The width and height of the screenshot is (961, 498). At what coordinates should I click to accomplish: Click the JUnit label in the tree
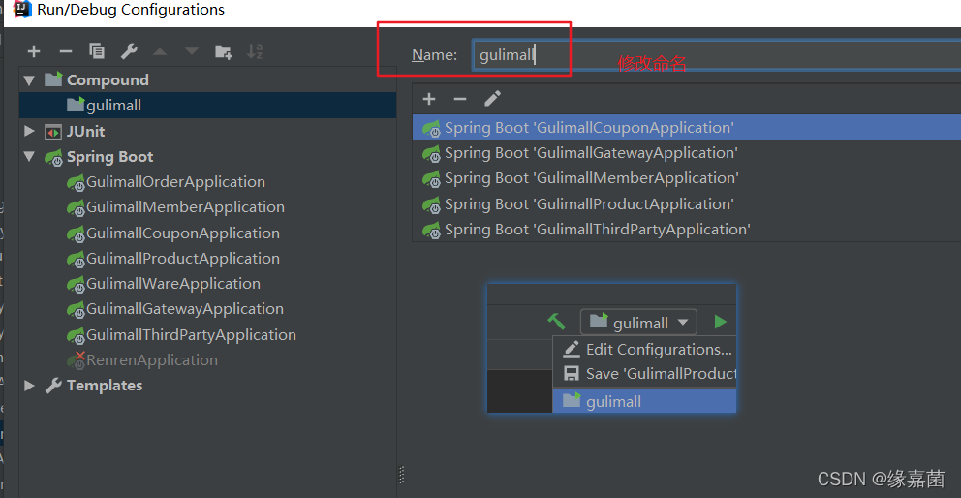coord(86,131)
